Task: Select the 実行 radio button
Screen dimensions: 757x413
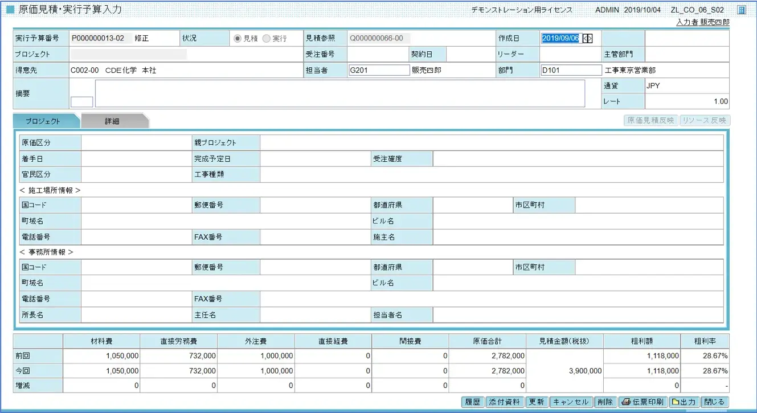Action: pos(266,39)
